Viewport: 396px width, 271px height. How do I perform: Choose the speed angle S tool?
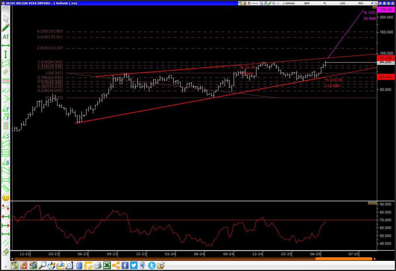point(6,135)
